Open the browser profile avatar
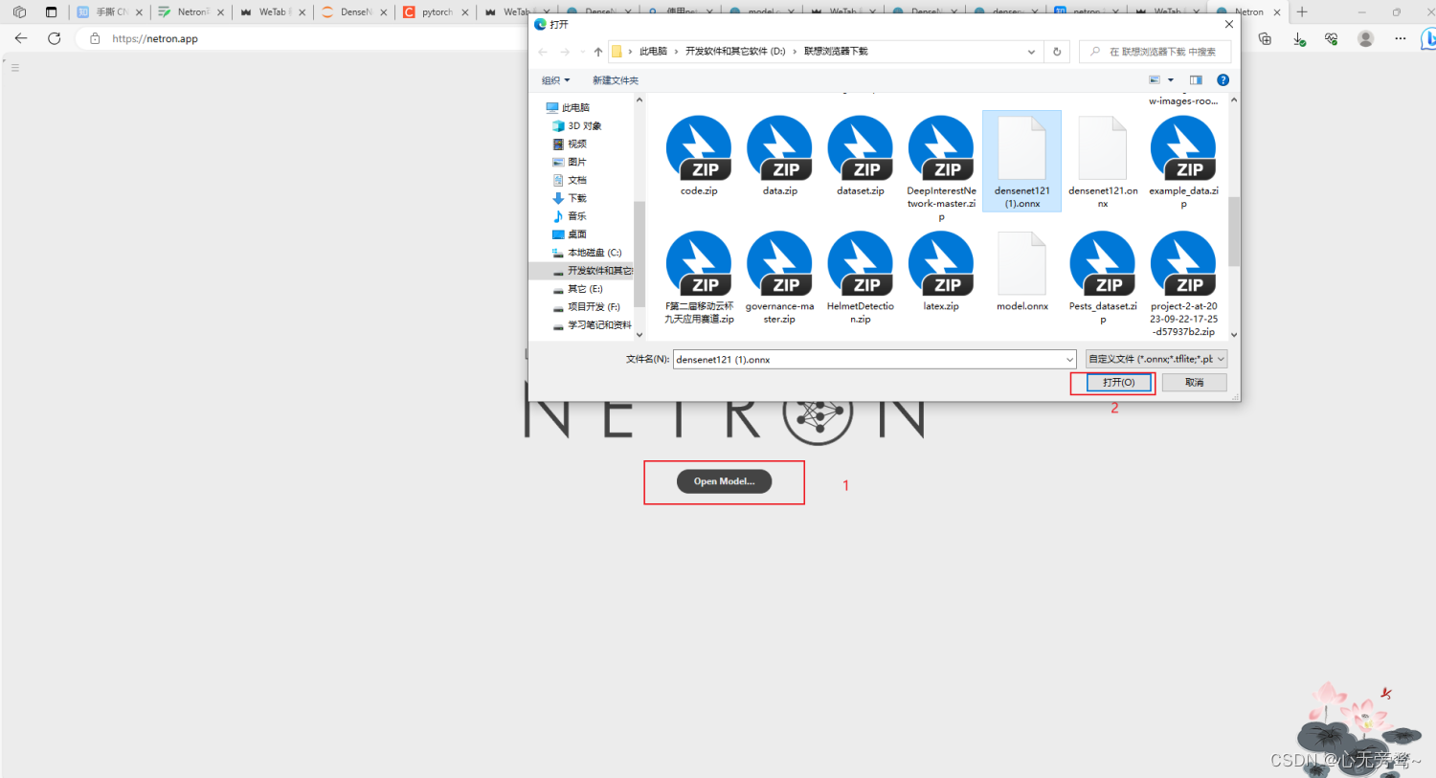This screenshot has height=778, width=1436. (1366, 38)
